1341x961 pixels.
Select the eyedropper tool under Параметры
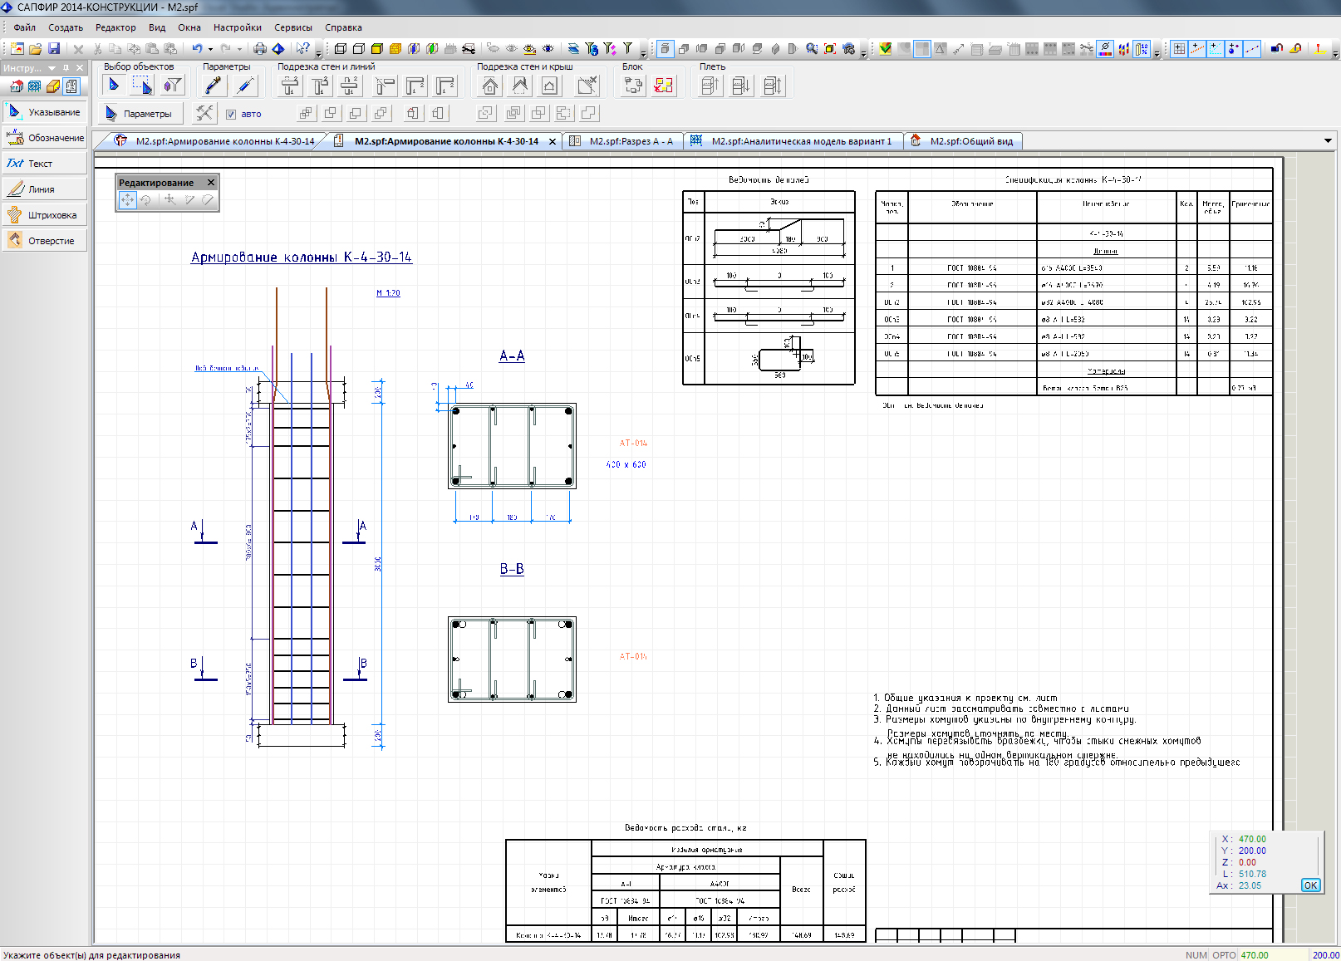click(x=213, y=85)
